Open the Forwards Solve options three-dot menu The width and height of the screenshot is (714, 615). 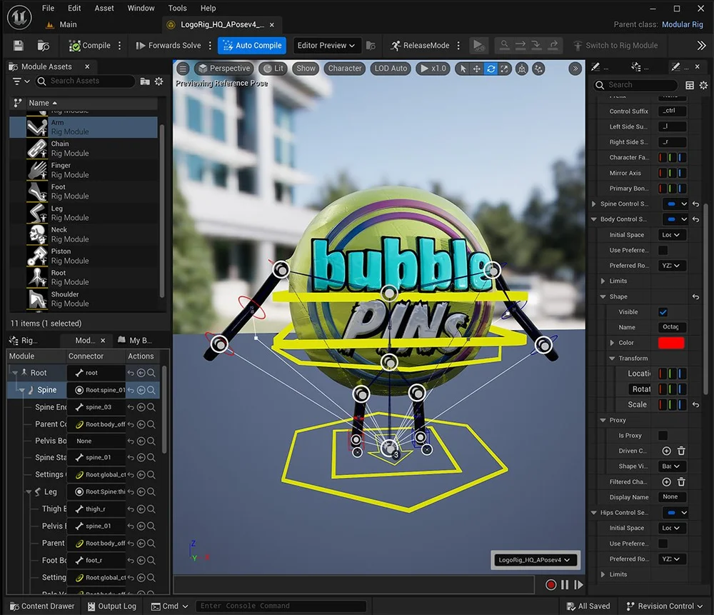210,46
